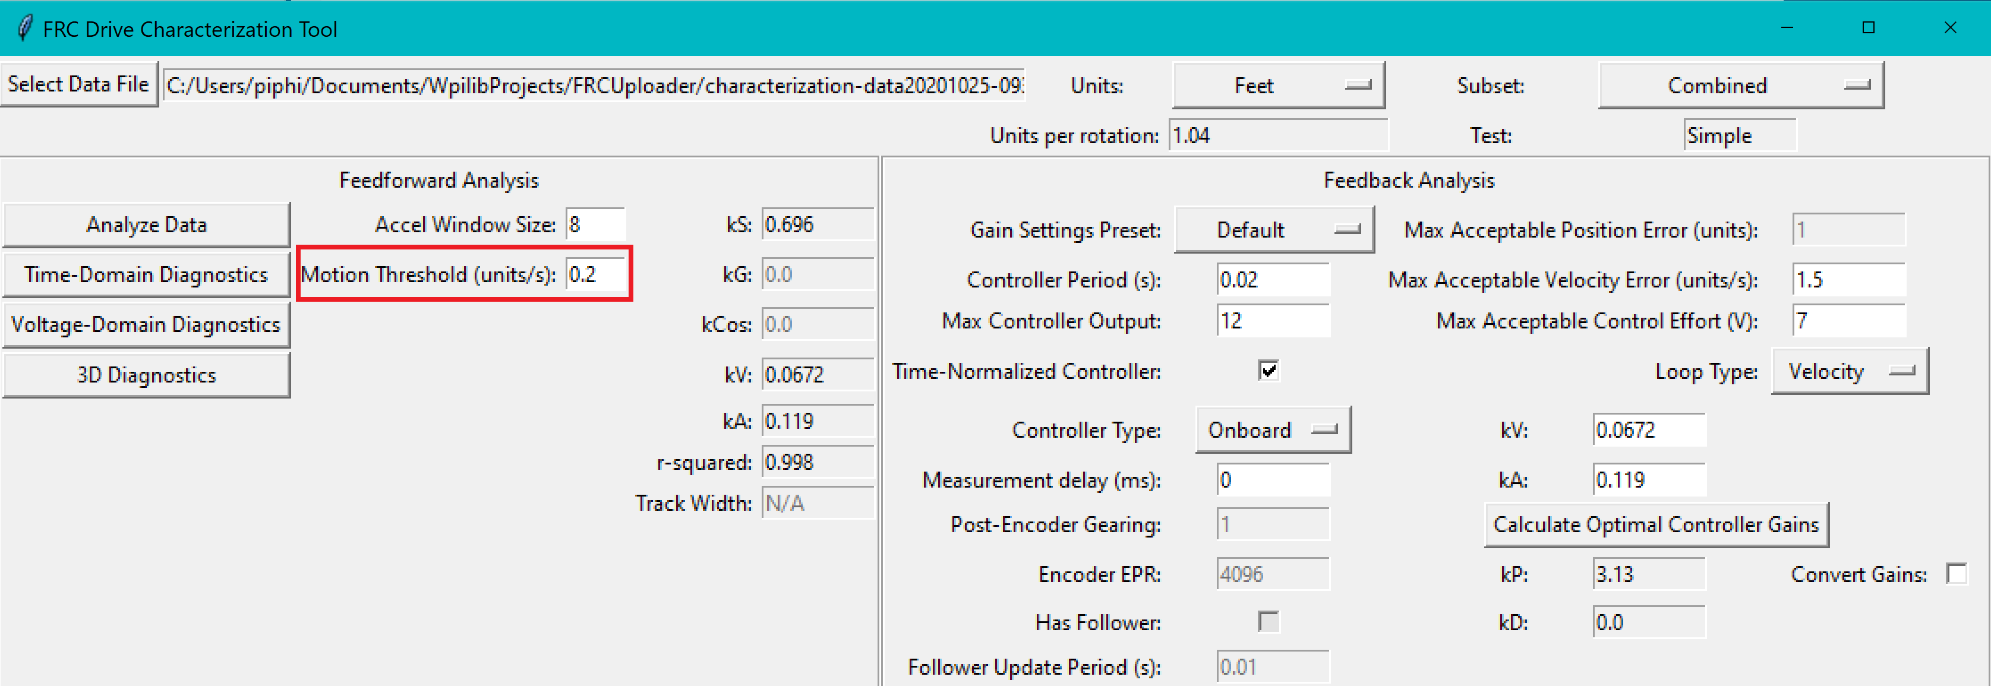Toggle the Time-Normalized Controller checkbox

coord(1269,371)
